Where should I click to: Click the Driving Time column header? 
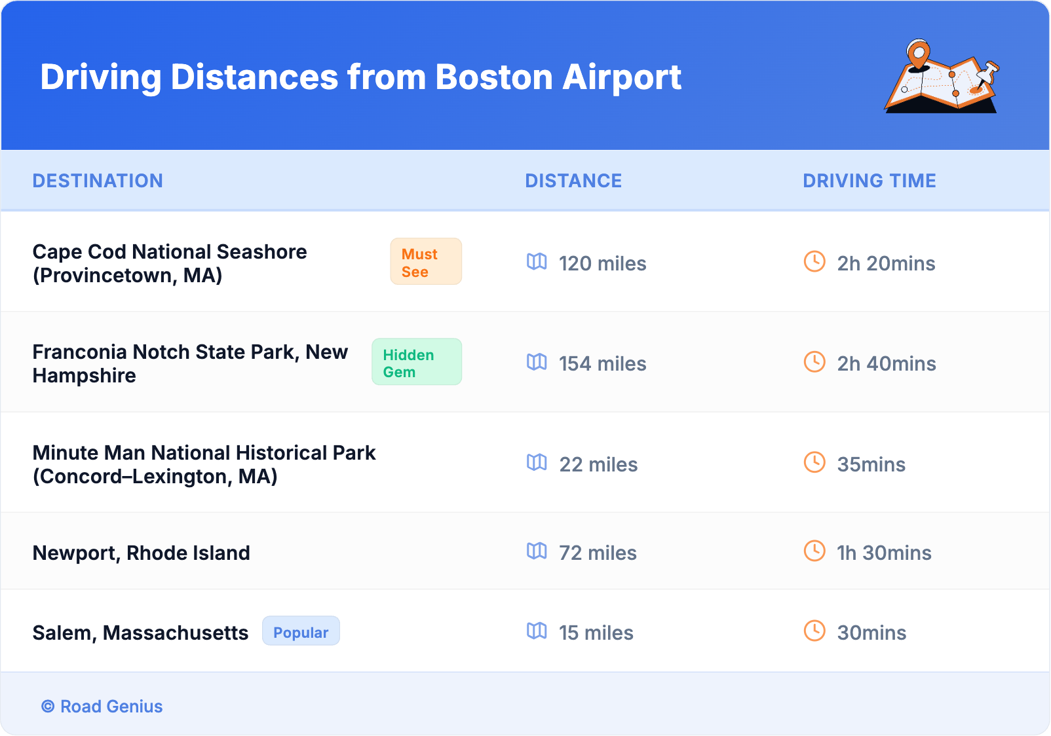click(x=869, y=181)
